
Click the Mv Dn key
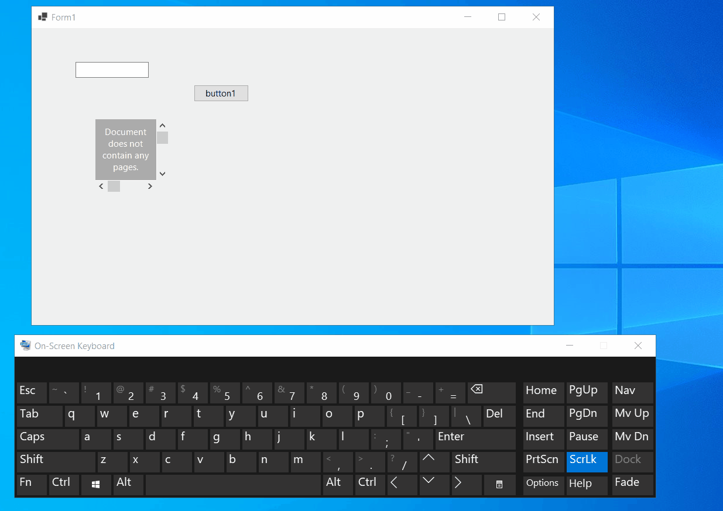coord(633,439)
